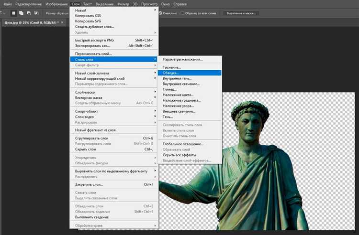Choose Наложение узора layer style
This screenshot has width=359, height=235.
coord(190,106)
